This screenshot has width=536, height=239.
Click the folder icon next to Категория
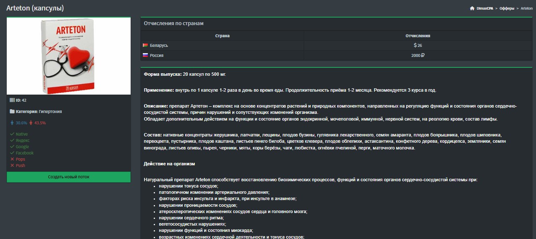tap(12, 111)
